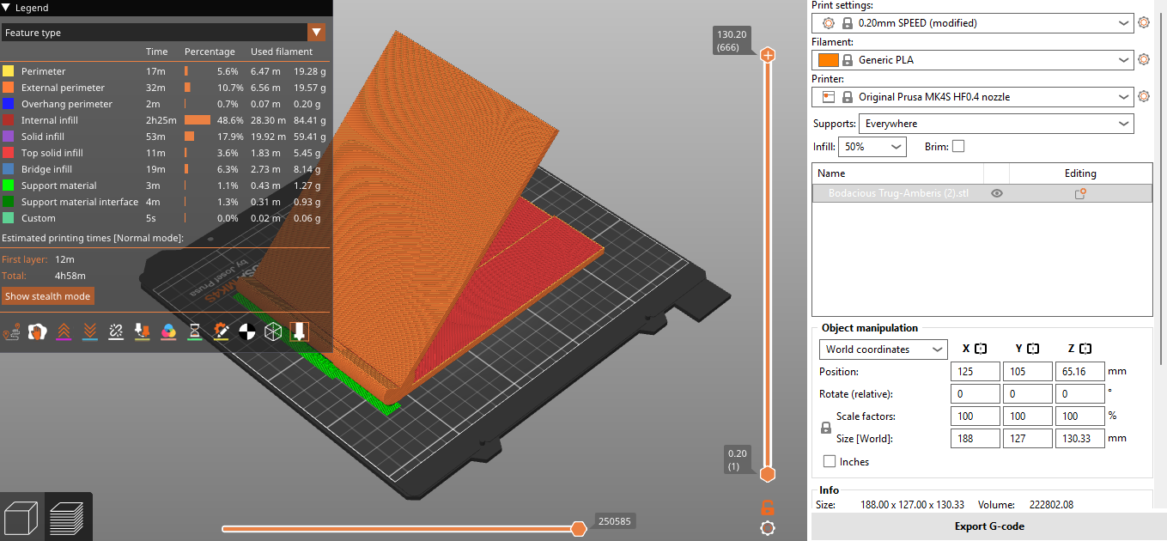Open the World coordinates dropdown
1167x541 pixels.
pyautogui.click(x=883, y=350)
